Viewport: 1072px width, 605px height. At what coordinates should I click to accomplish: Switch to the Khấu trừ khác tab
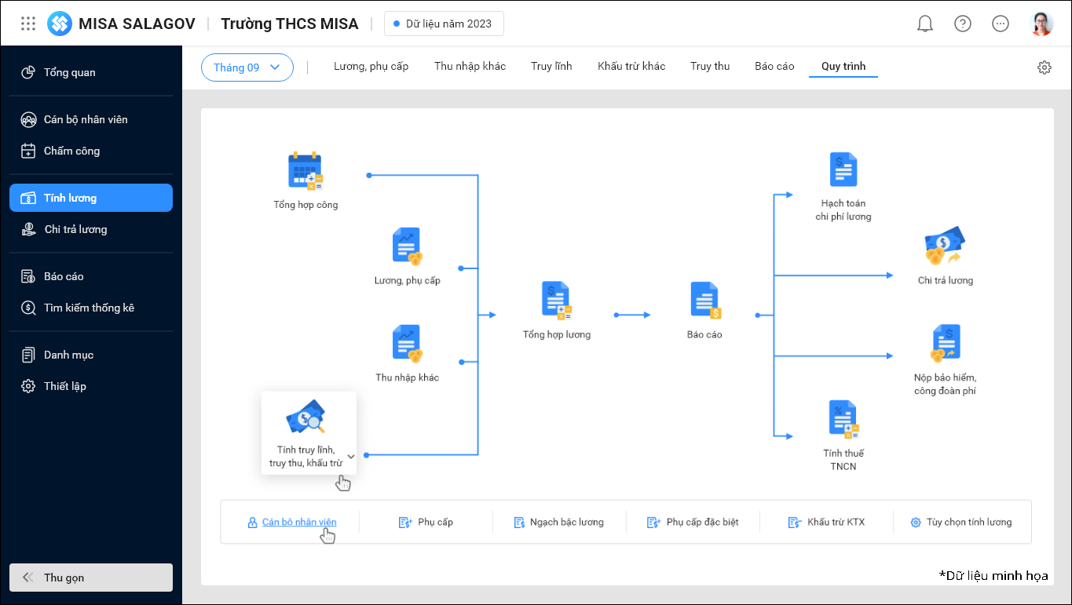pos(631,67)
